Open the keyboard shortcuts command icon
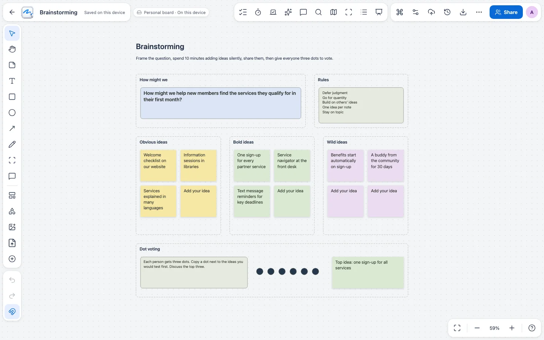Viewport: 544px width, 340px height. click(x=400, y=12)
